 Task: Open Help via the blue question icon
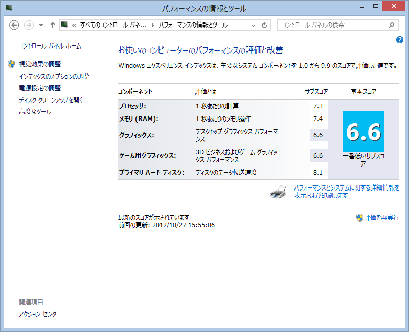point(399,40)
